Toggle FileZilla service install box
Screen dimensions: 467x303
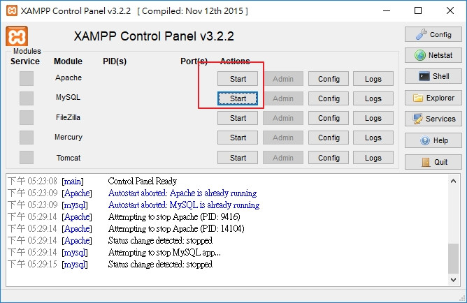[27, 118]
